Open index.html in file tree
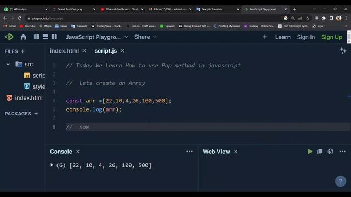This screenshot has height=197, width=351. 24,98
